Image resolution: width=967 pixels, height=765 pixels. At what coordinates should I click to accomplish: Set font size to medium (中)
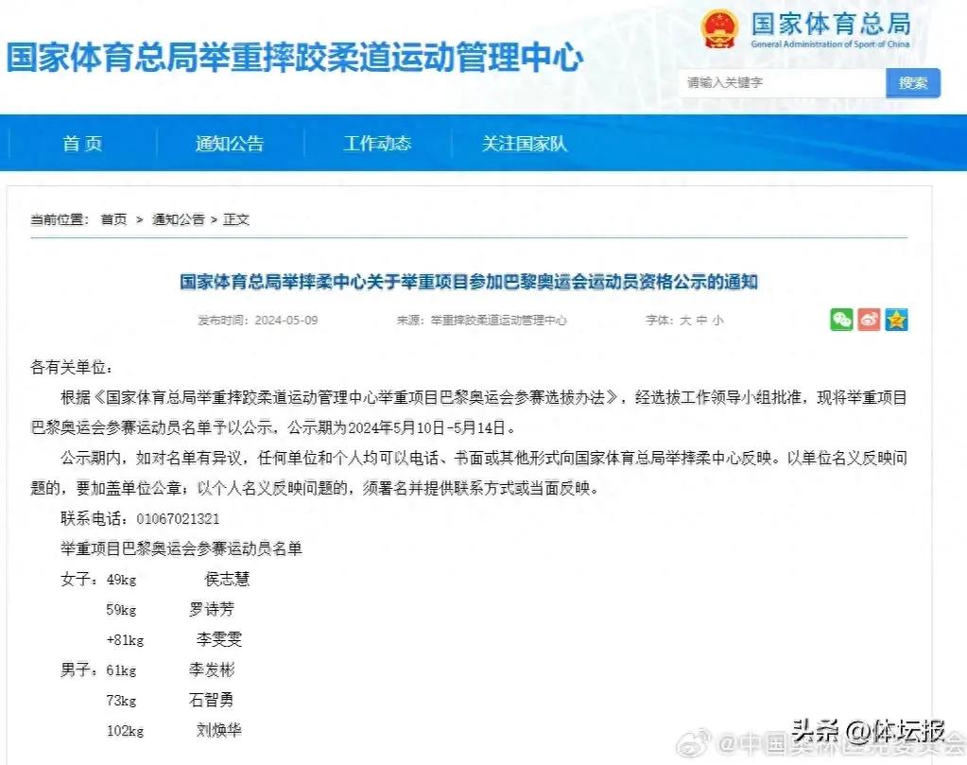[x=701, y=321]
